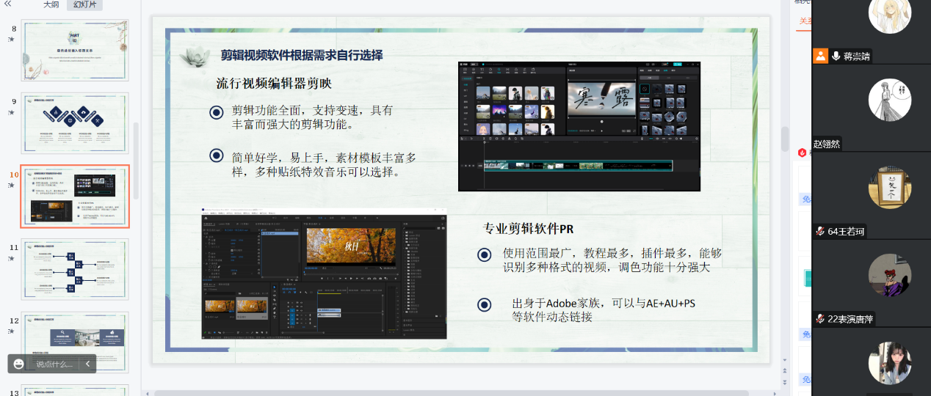This screenshot has height=396, width=931.
Task: Click muted mic icon next to 22表演唐萍
Action: point(820,319)
